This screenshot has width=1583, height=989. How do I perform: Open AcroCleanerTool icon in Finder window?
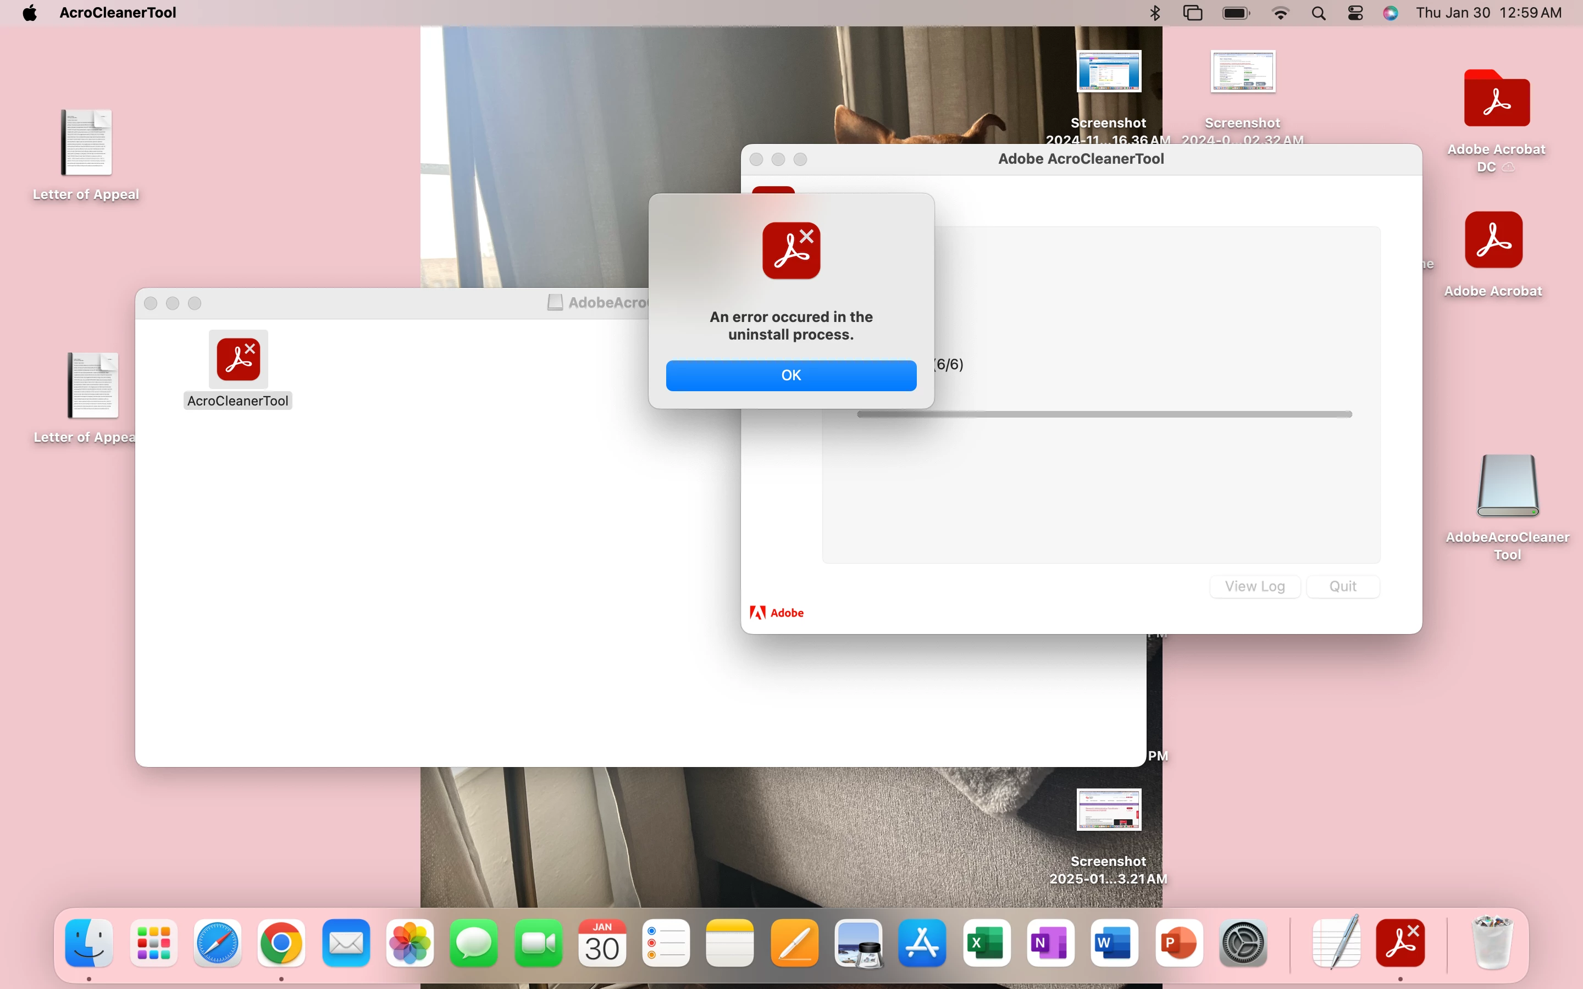tap(238, 360)
